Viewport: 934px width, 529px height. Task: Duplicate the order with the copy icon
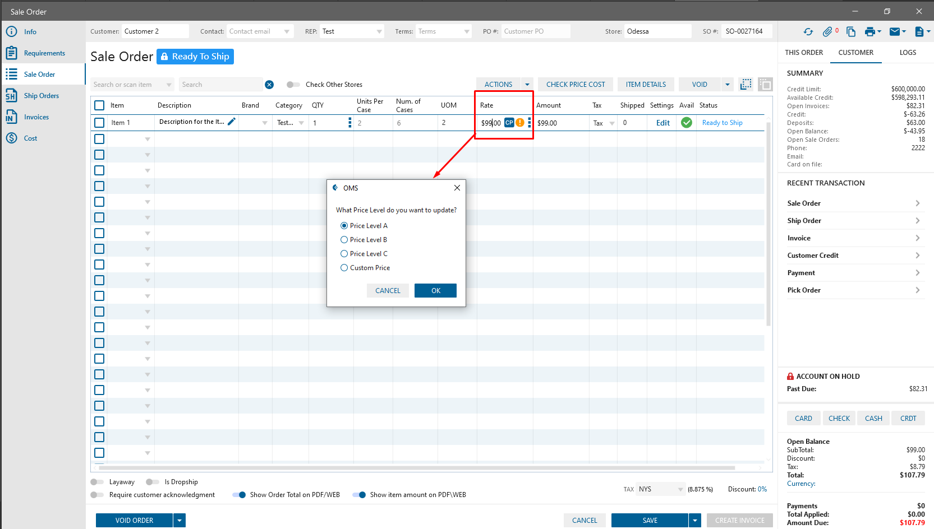851,32
